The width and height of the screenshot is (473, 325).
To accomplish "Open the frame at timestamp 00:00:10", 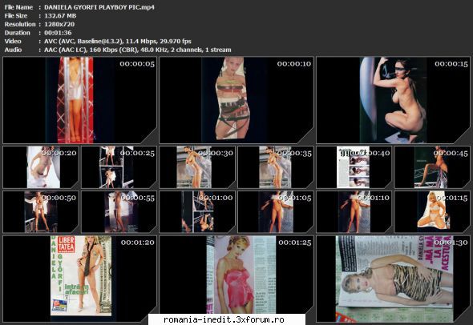I will (236, 100).
